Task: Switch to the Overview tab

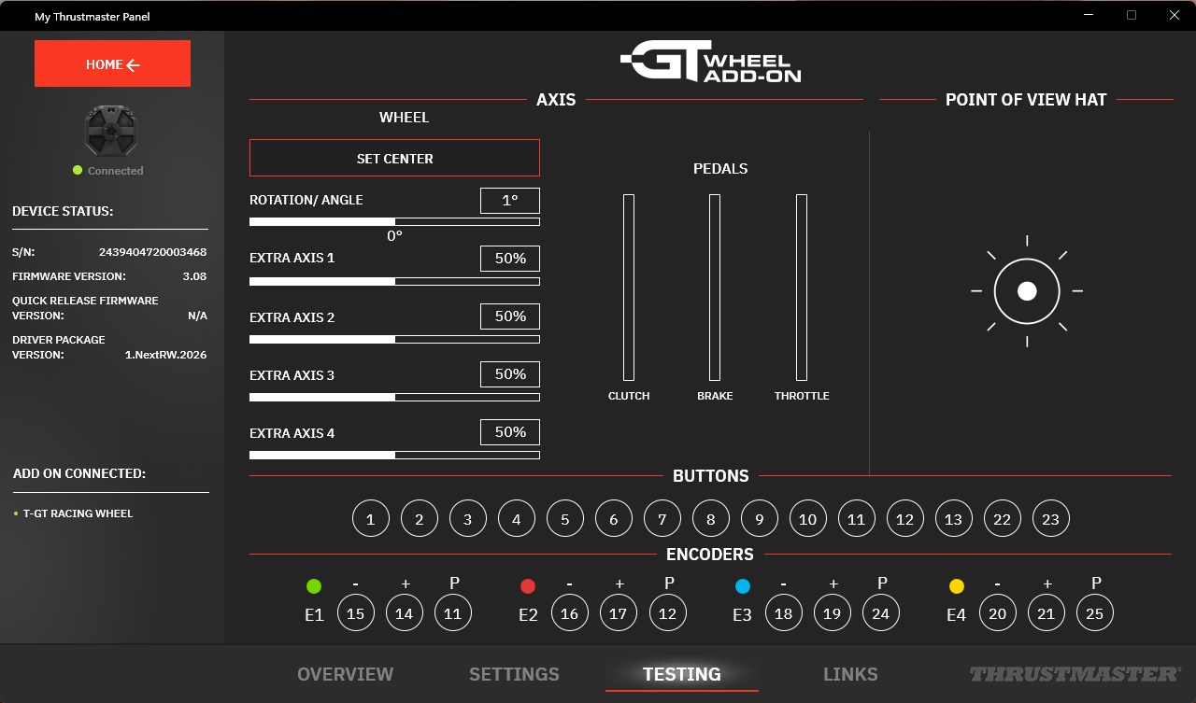Action: pos(345,674)
